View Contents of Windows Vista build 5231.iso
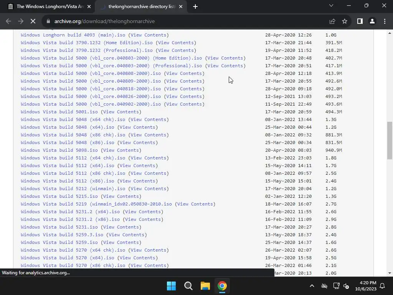 click(x=121, y=227)
